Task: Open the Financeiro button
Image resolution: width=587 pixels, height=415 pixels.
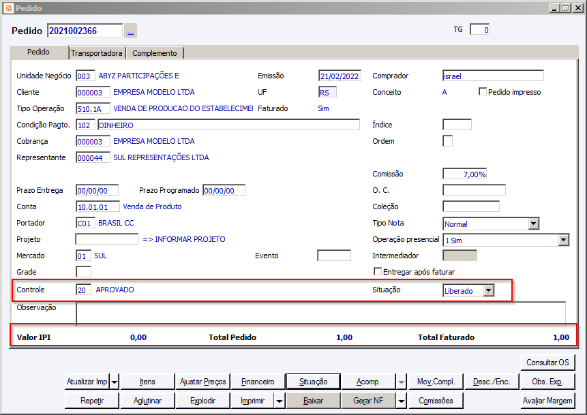Action: point(258,382)
